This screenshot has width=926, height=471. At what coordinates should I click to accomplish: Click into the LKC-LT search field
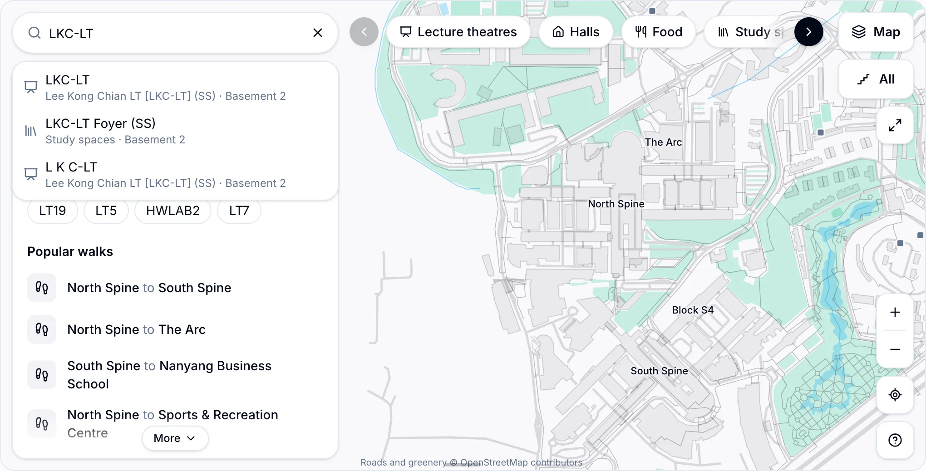coord(175,33)
